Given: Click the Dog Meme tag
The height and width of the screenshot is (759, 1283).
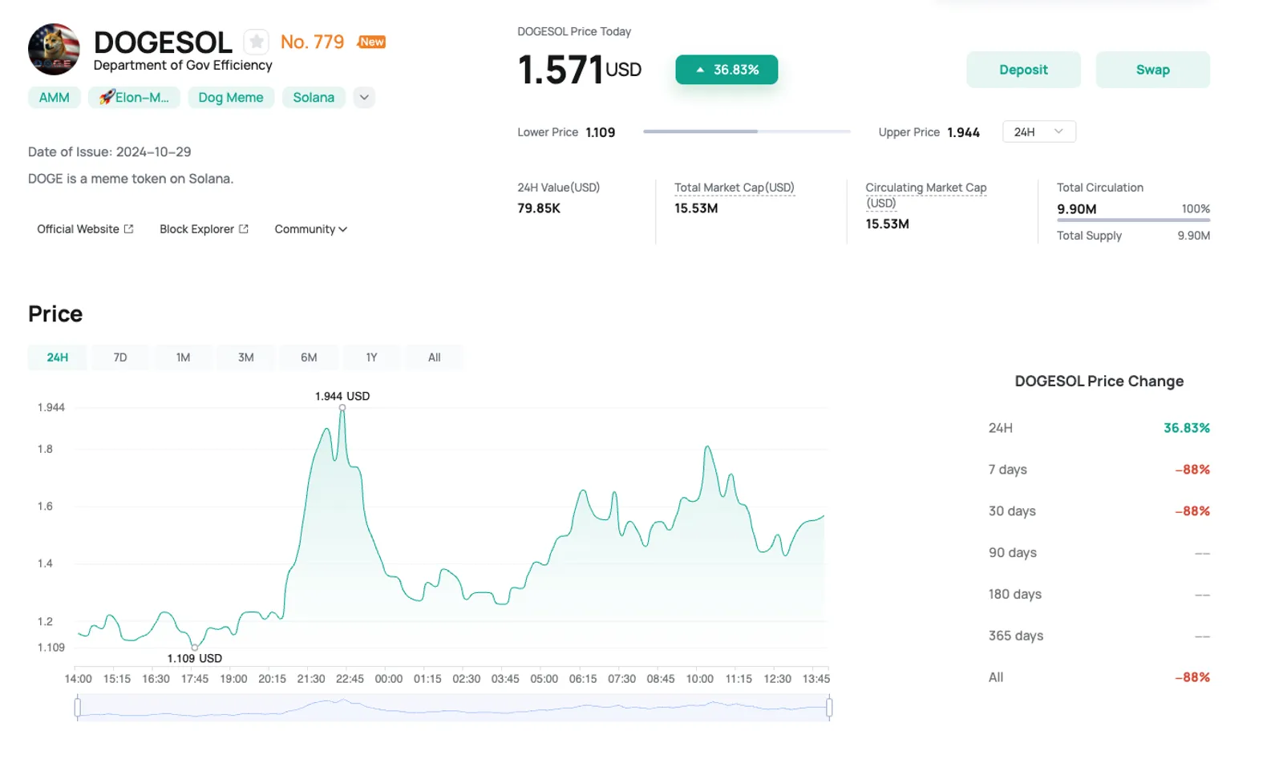Looking at the screenshot, I should [x=231, y=98].
